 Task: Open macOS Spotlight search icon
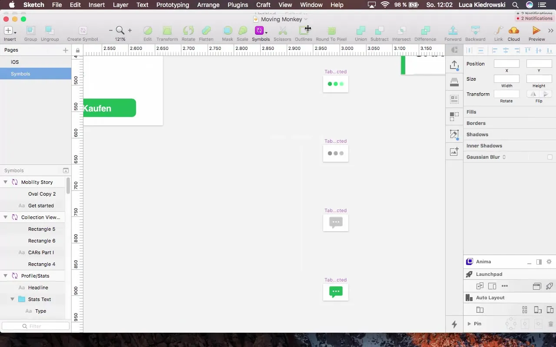tap(515, 5)
